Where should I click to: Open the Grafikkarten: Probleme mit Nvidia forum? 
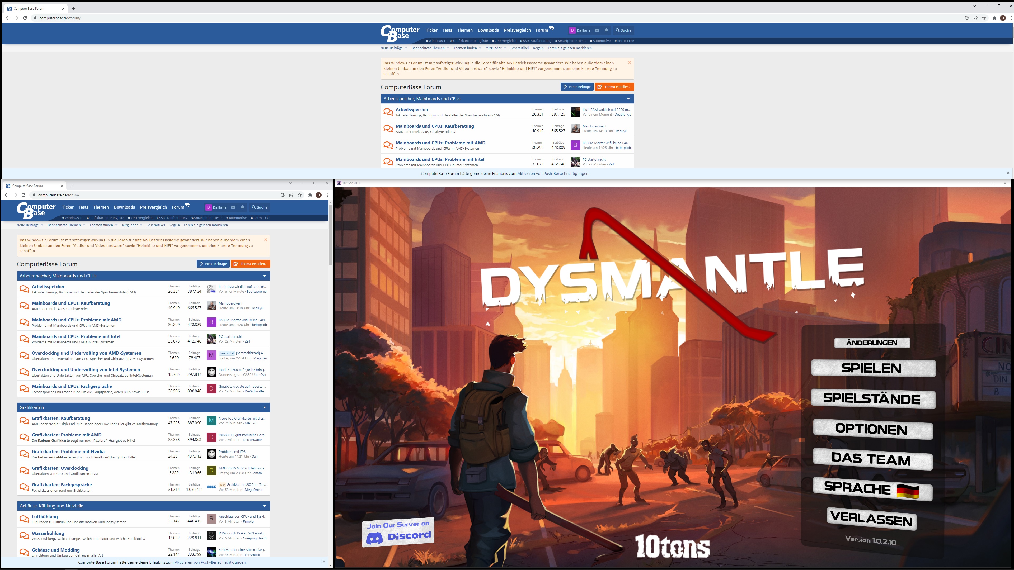pos(68,451)
